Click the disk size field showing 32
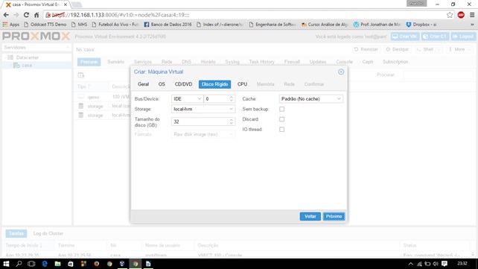478x269 pixels. [x=200, y=121]
